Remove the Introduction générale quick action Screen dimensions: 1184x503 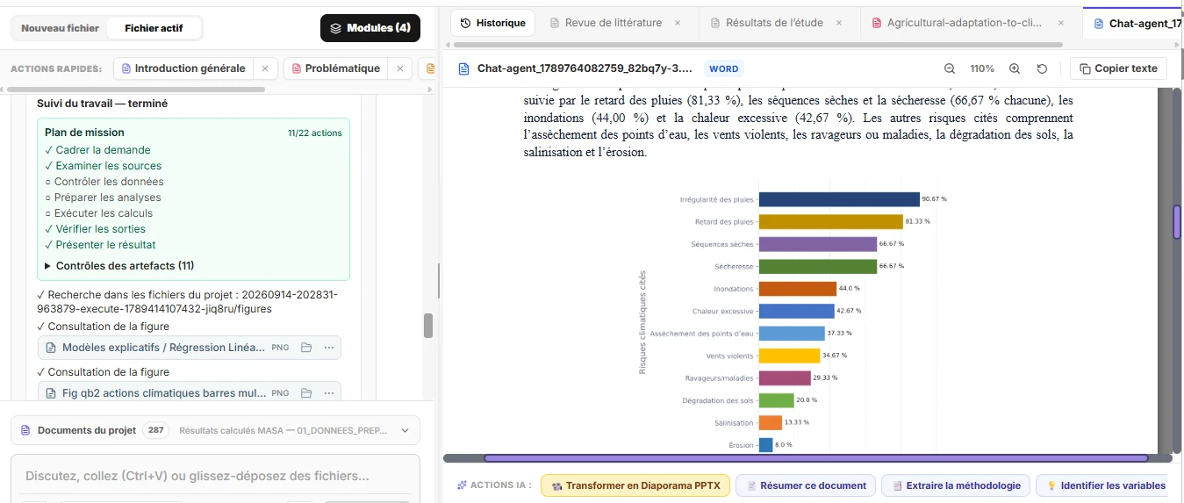[265, 68]
